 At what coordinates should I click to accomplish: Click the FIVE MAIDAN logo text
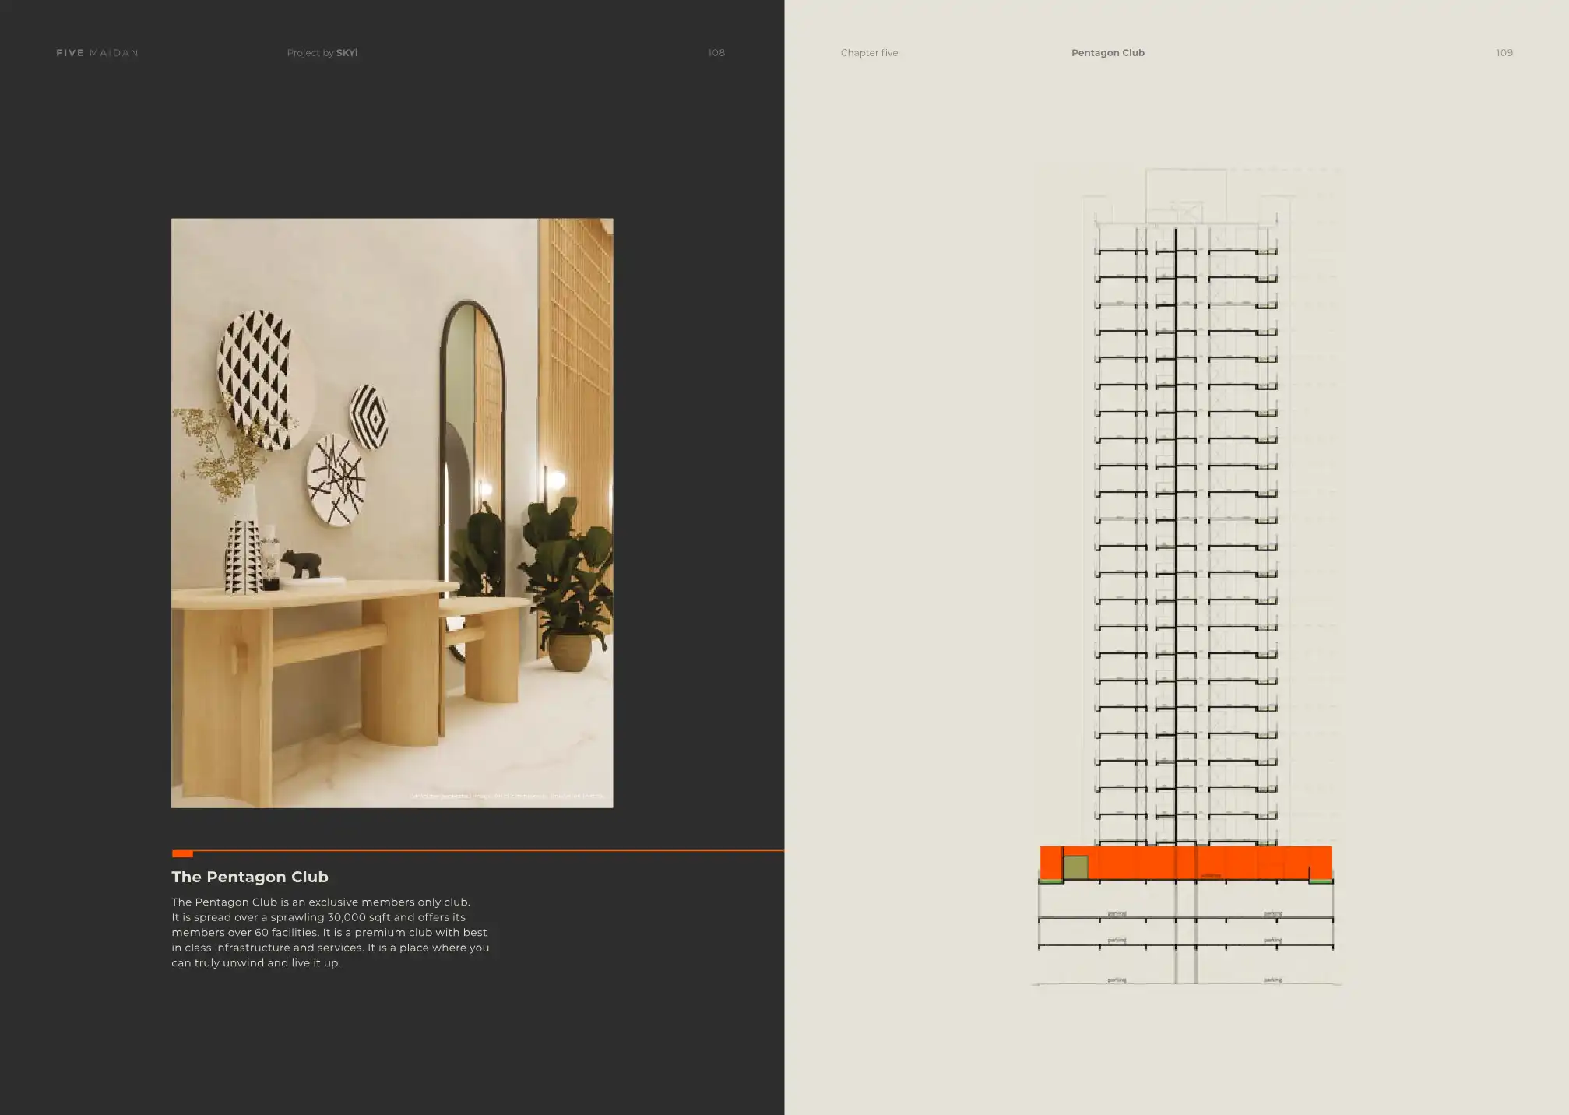pos(97,53)
